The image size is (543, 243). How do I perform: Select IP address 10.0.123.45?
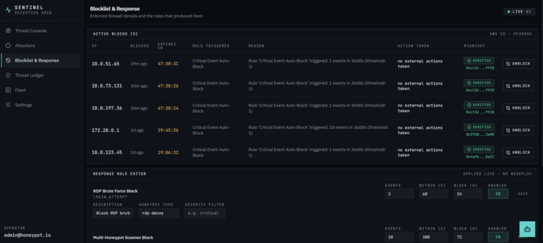tap(106, 152)
